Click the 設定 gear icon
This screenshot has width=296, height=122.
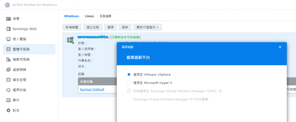(x=8, y=110)
